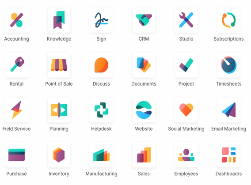Open the Helpdesk app icon

pos(101,110)
